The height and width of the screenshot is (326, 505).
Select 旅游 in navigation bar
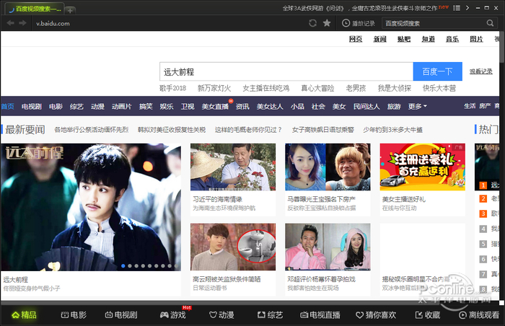(x=394, y=106)
